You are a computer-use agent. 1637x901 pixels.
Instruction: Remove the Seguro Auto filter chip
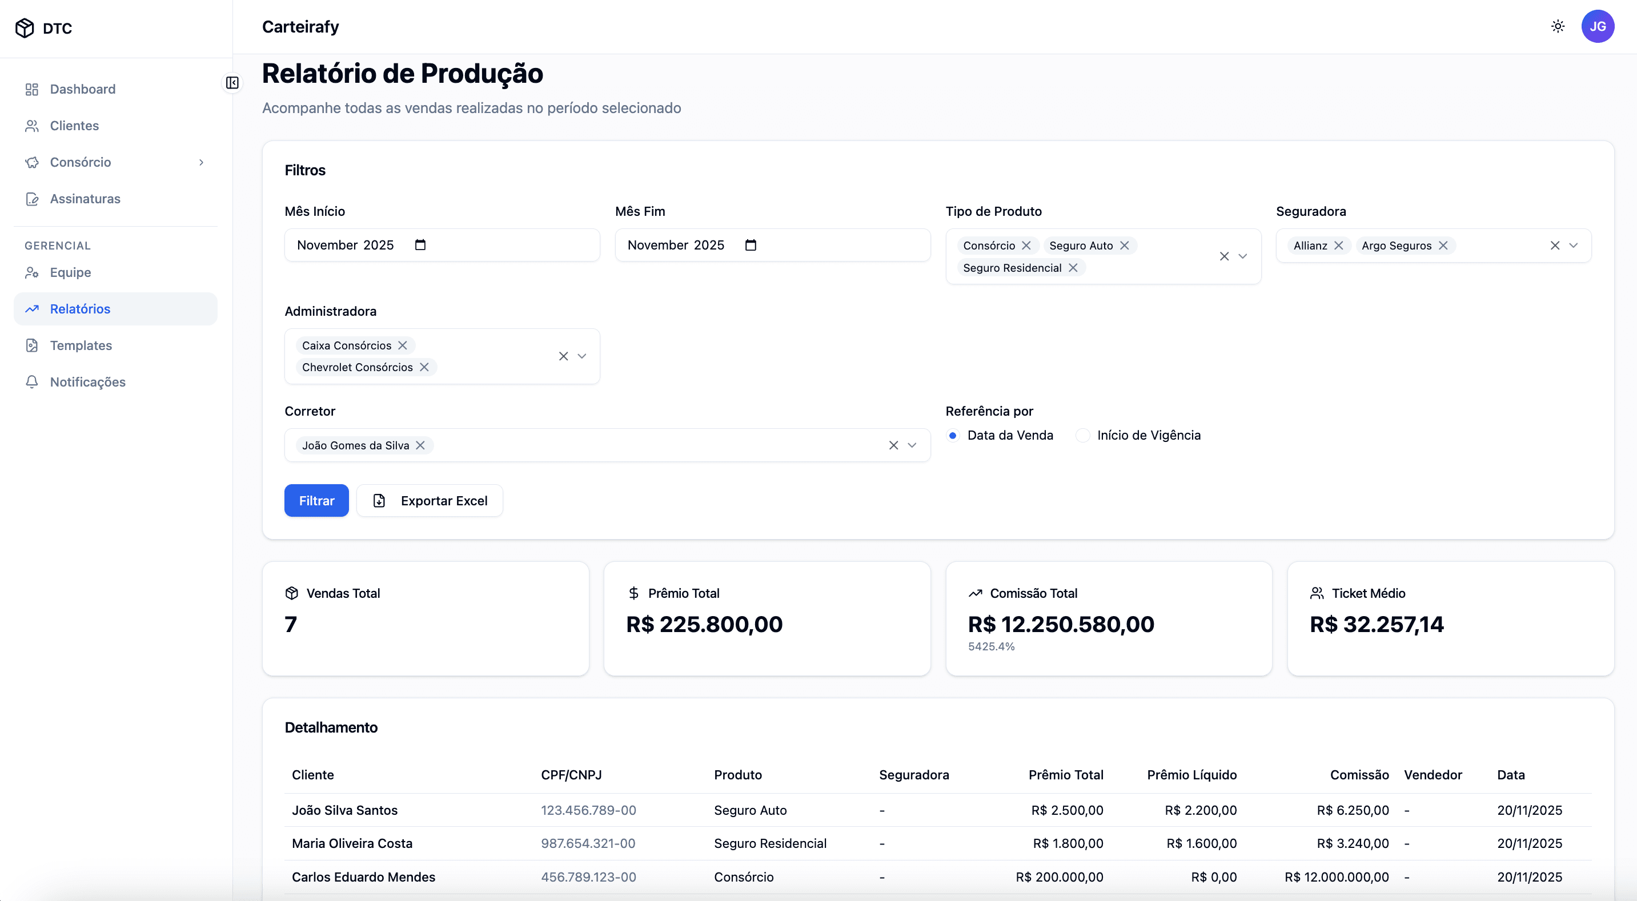pos(1125,246)
